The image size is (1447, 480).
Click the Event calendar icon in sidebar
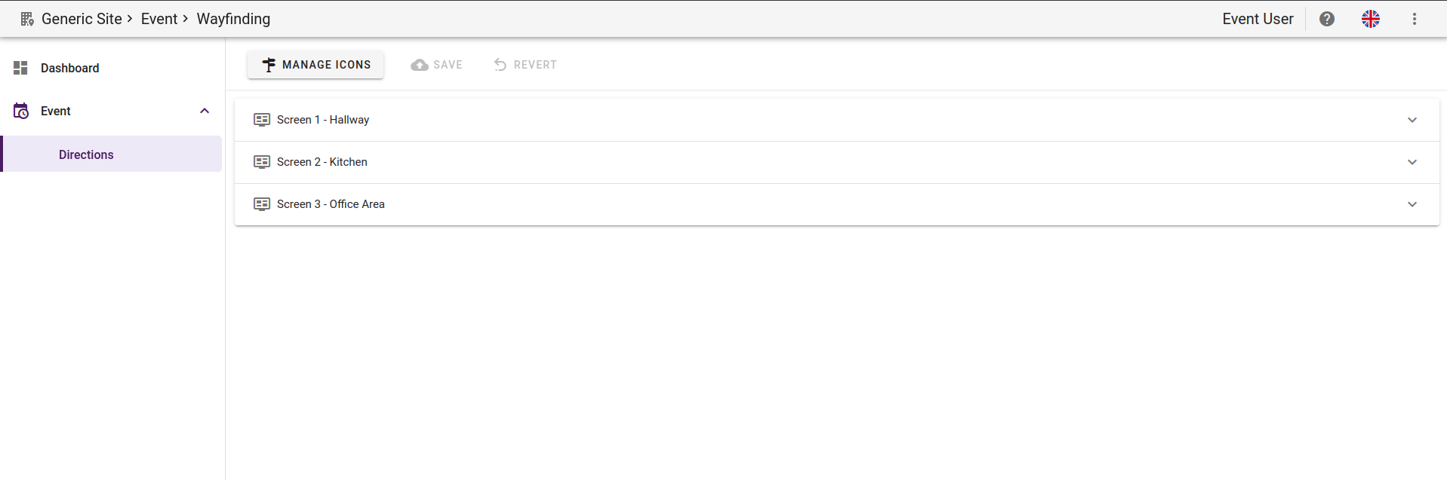20,111
